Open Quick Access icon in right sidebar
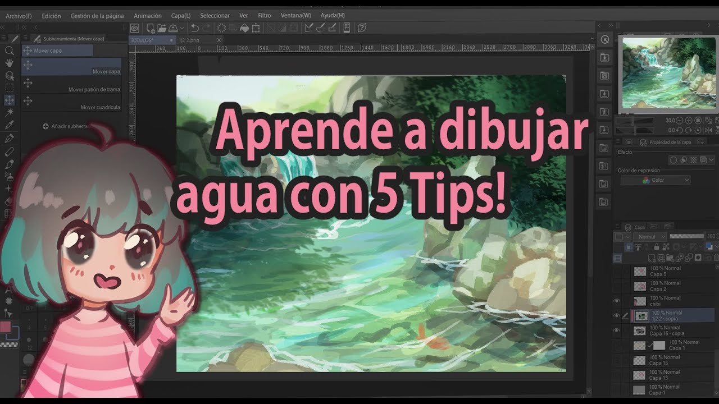 (x=605, y=39)
